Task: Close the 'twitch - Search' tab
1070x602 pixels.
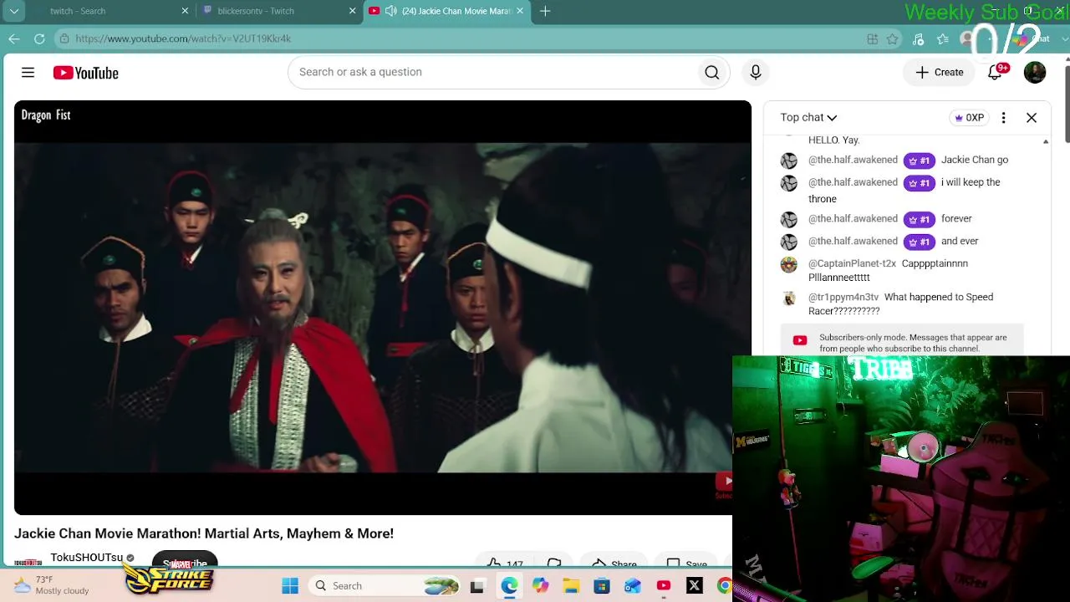Action: point(185,11)
